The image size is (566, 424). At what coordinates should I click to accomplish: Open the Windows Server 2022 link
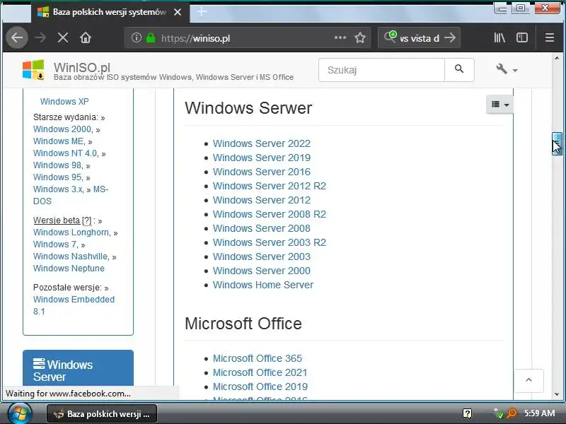[261, 143]
